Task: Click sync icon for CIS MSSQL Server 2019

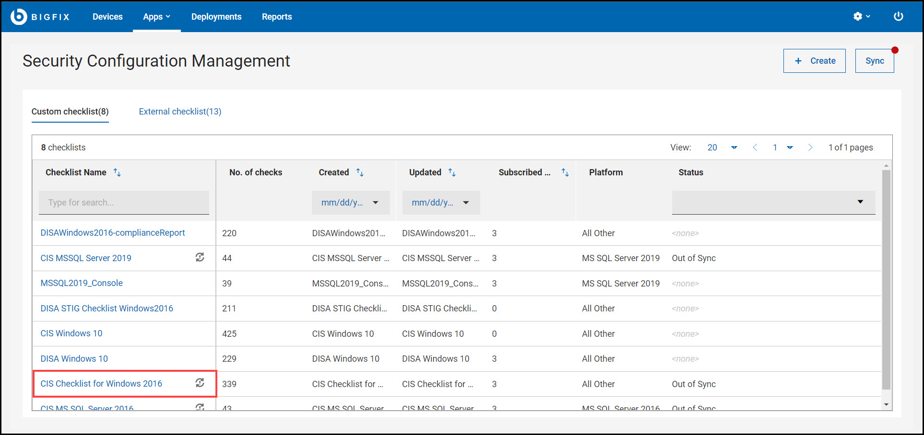Action: (200, 258)
